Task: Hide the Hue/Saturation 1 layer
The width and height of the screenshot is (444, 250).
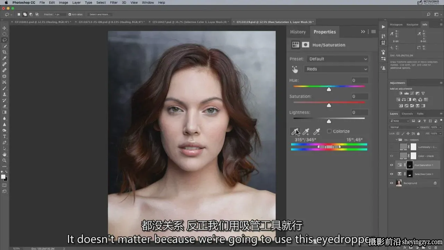Action: (392, 165)
